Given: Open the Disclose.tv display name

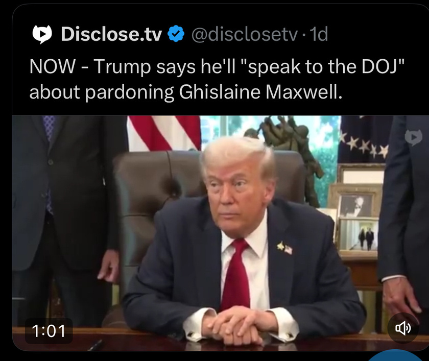Looking at the screenshot, I should 111,34.
